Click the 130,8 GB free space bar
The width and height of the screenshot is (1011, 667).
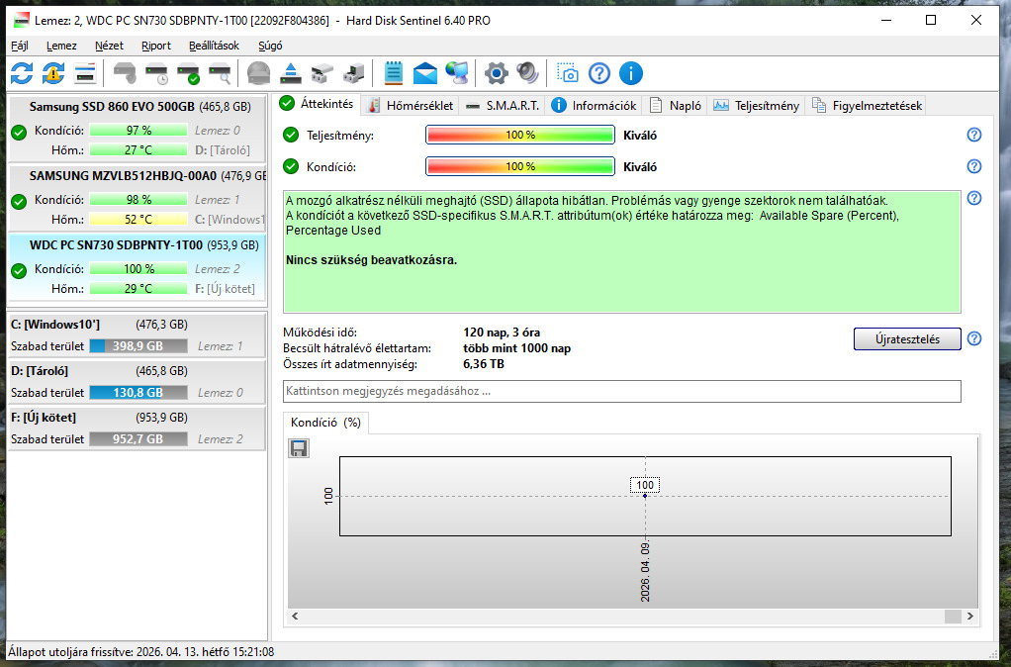point(138,393)
